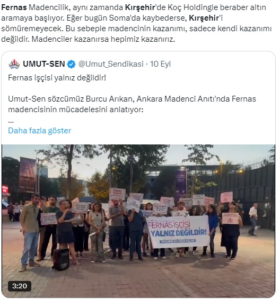Click "Fernas işçisi yalnız değildir!" quoted text
The height and width of the screenshot is (300, 280).
pos(57,78)
